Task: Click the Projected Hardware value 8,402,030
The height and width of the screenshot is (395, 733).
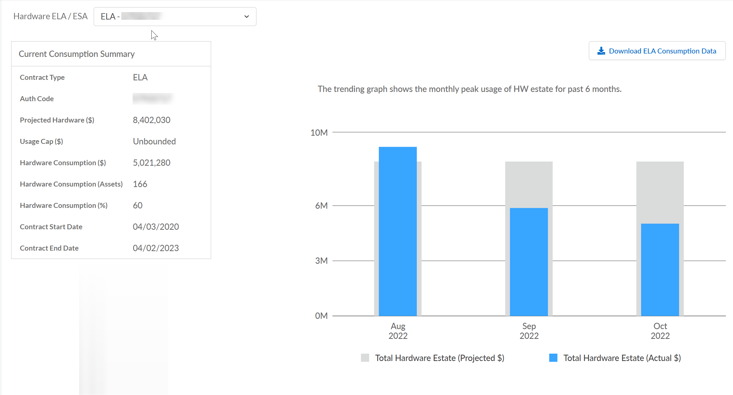Action: pos(151,120)
